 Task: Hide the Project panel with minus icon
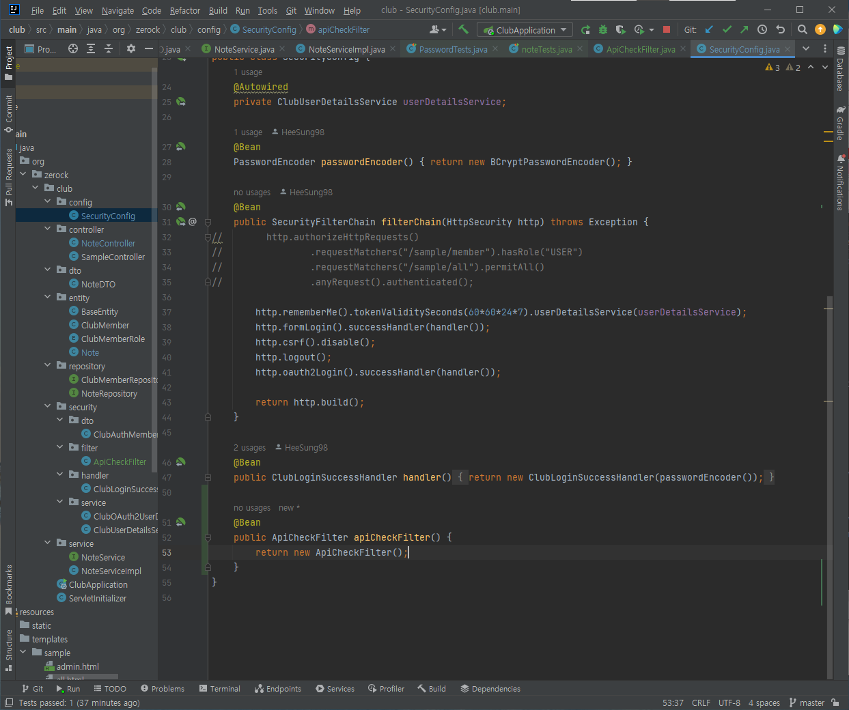pyautogui.click(x=149, y=48)
